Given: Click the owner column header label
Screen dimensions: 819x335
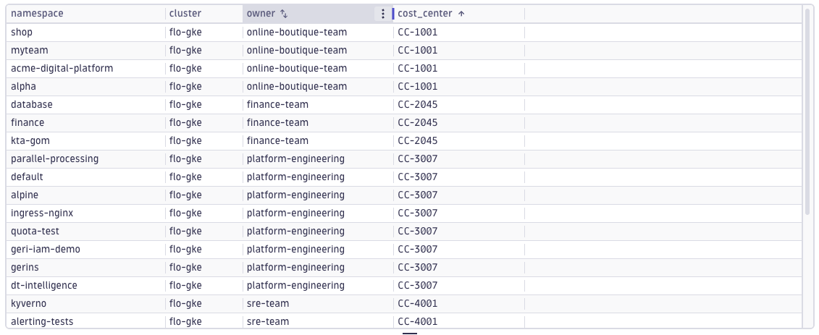Looking at the screenshot, I should click(x=261, y=14).
